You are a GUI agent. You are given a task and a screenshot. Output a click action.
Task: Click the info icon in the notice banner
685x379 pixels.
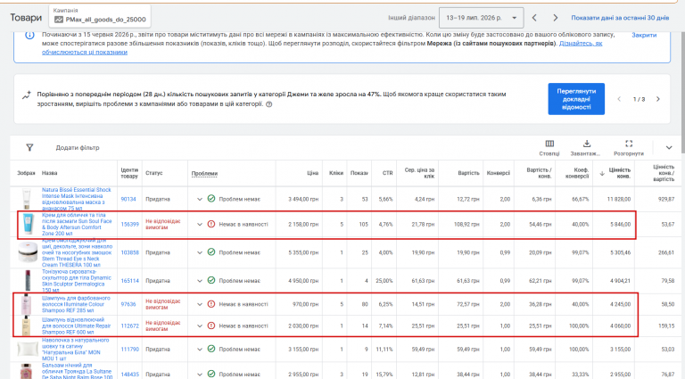click(29, 35)
